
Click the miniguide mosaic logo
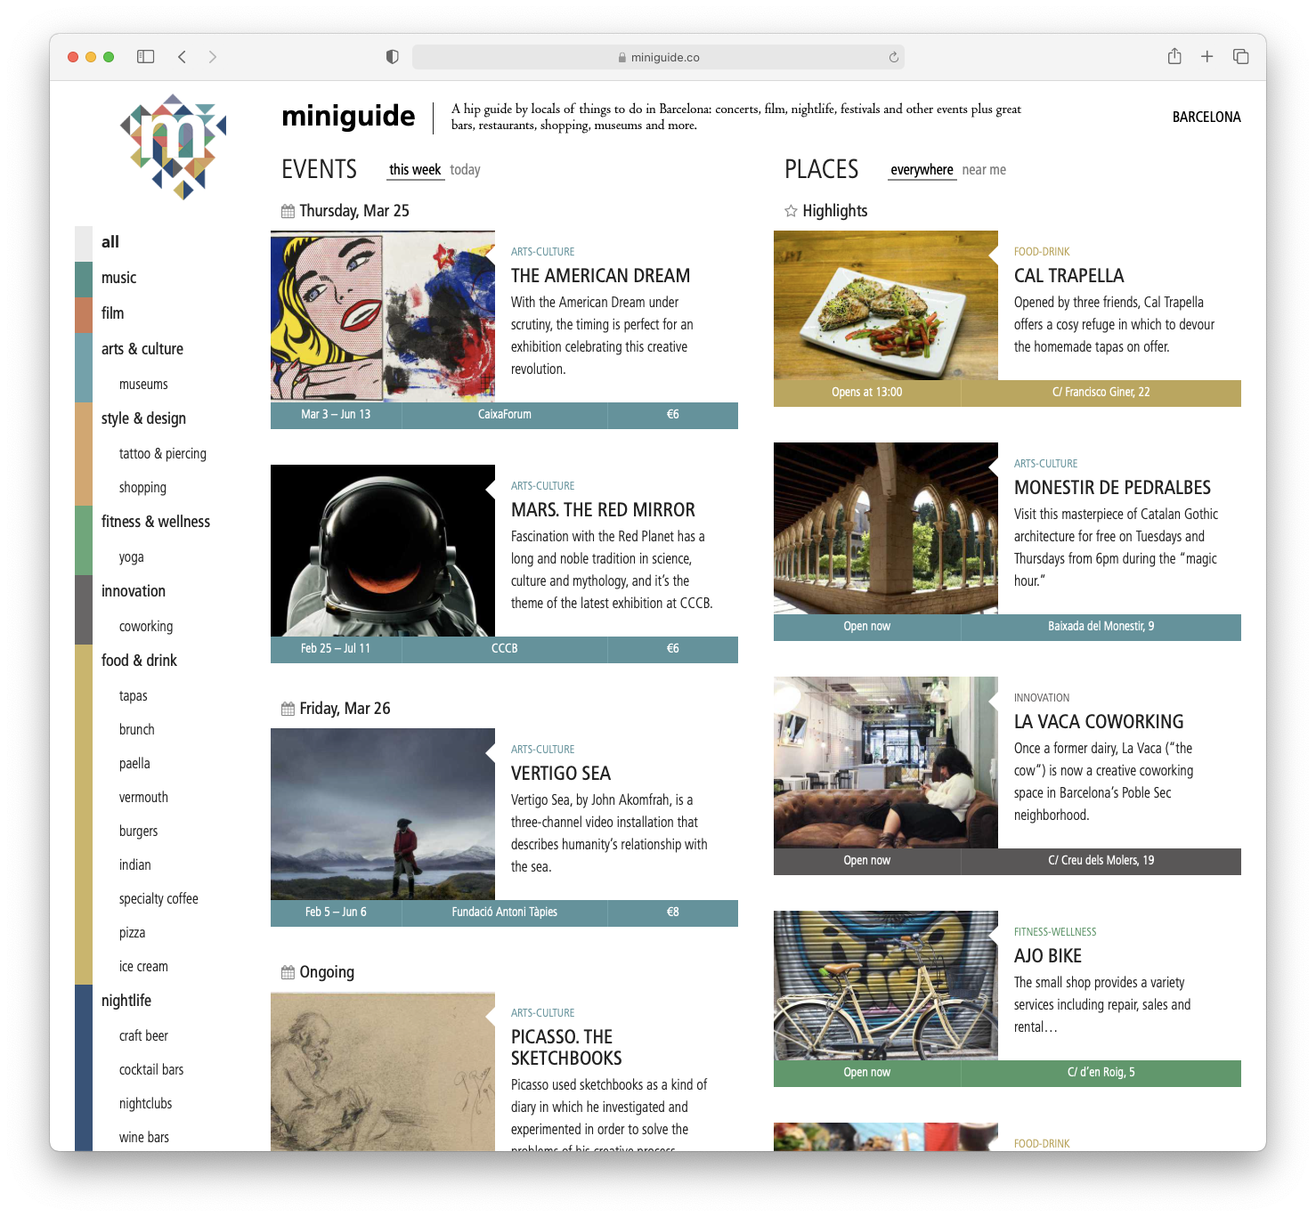(x=175, y=146)
